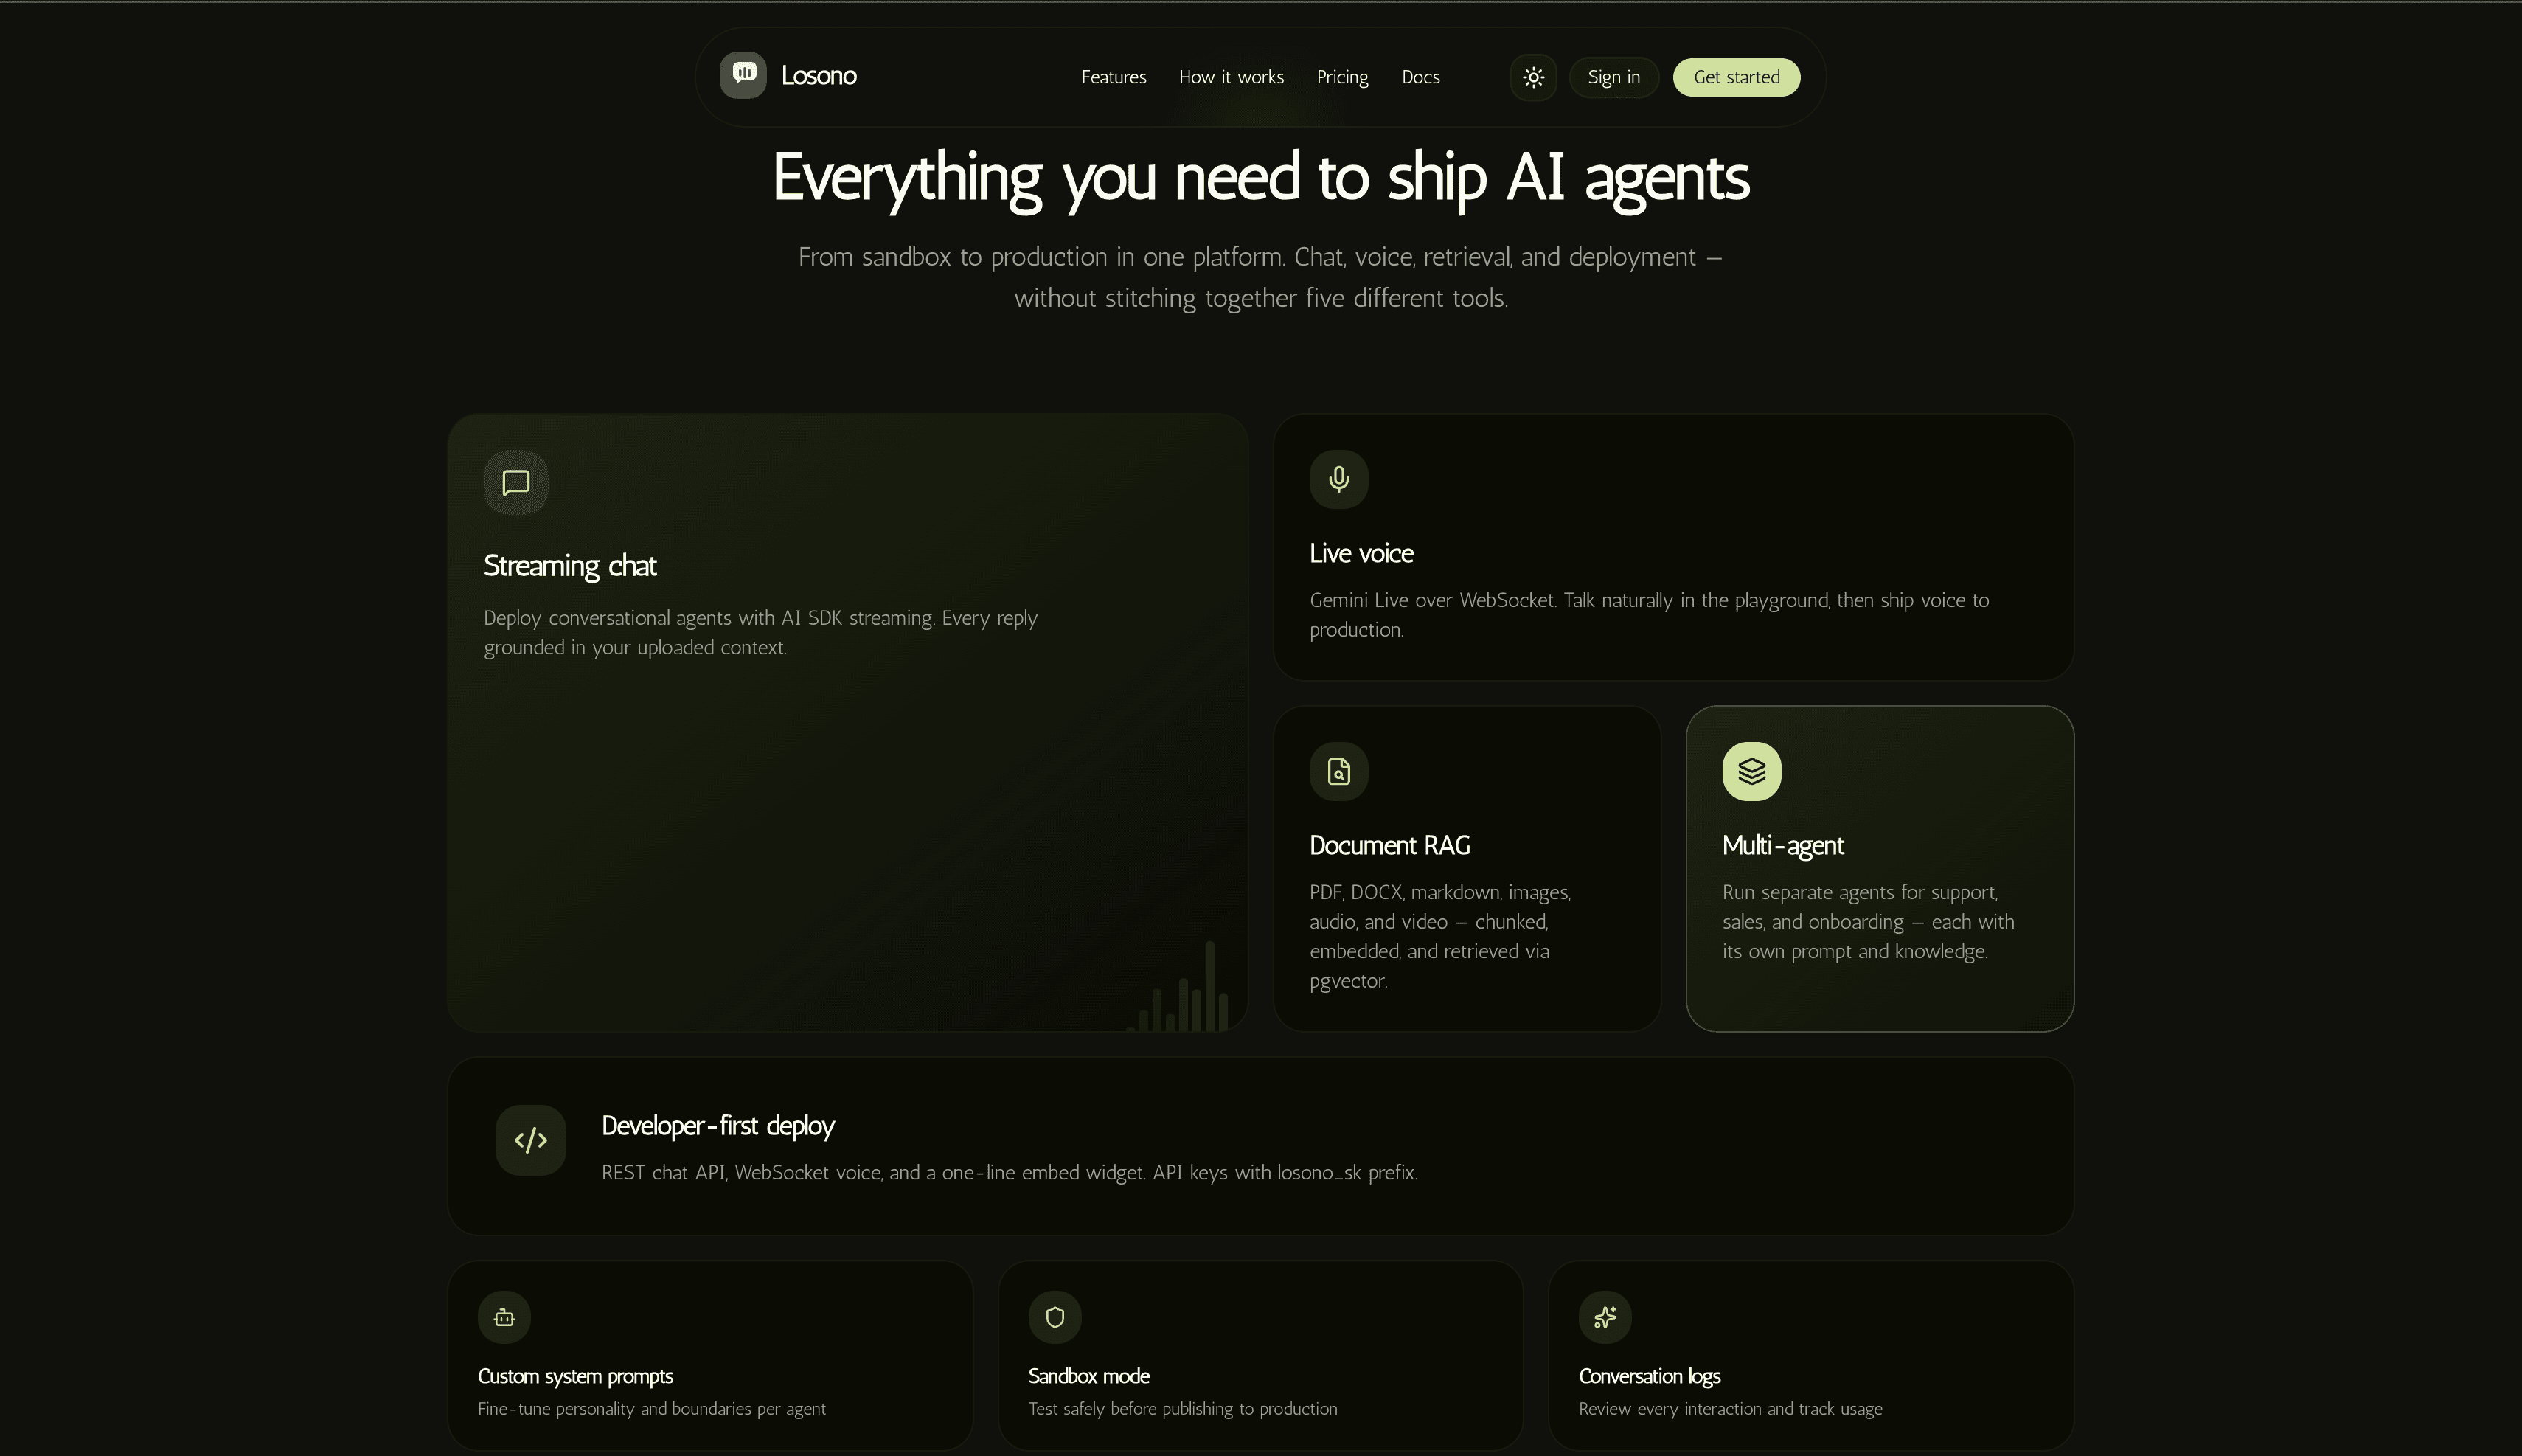Open the Pricing nav link
2522x1456 pixels.
click(1342, 77)
